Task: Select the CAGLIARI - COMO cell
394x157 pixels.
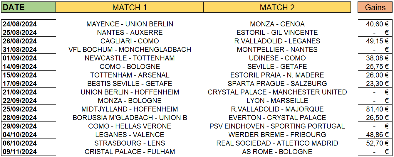Action: point(130,41)
